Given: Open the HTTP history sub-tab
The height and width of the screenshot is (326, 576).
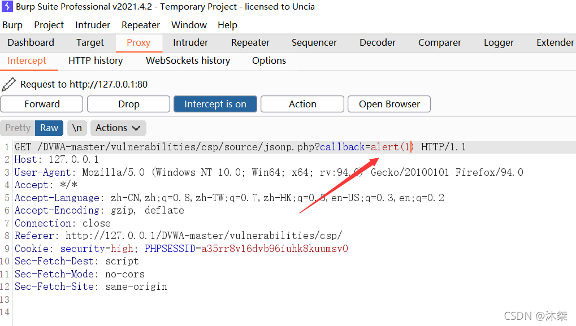Looking at the screenshot, I should (96, 61).
